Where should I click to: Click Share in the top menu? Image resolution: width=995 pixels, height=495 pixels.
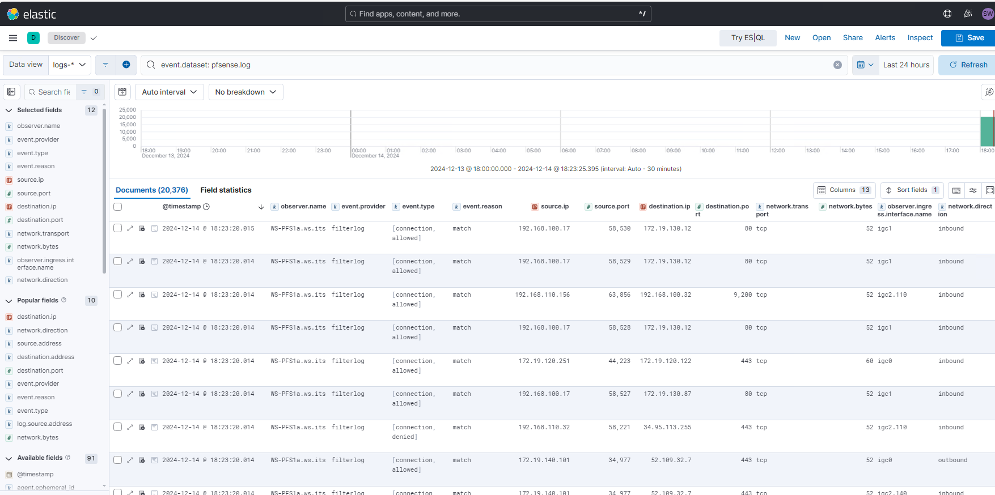click(x=853, y=38)
